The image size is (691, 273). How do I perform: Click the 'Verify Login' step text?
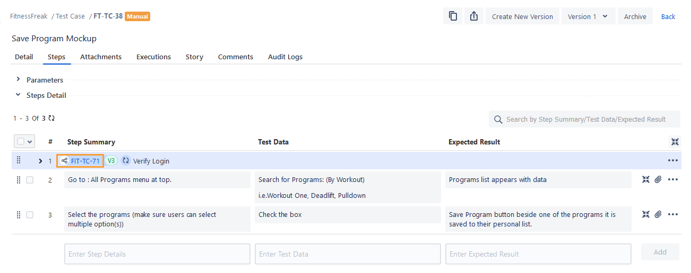coord(151,161)
